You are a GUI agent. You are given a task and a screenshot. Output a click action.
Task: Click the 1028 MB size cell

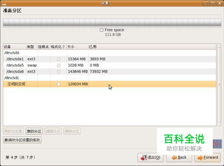pos(76,65)
